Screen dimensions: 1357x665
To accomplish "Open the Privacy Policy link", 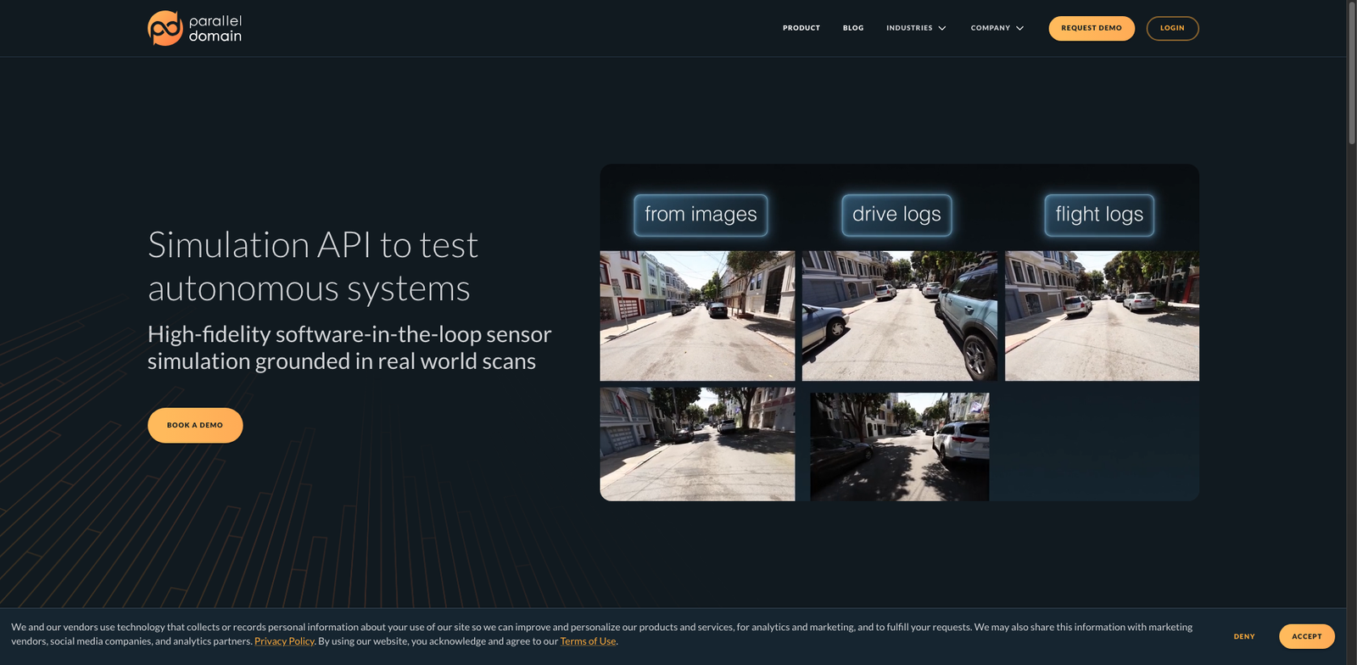I will 284,641.
